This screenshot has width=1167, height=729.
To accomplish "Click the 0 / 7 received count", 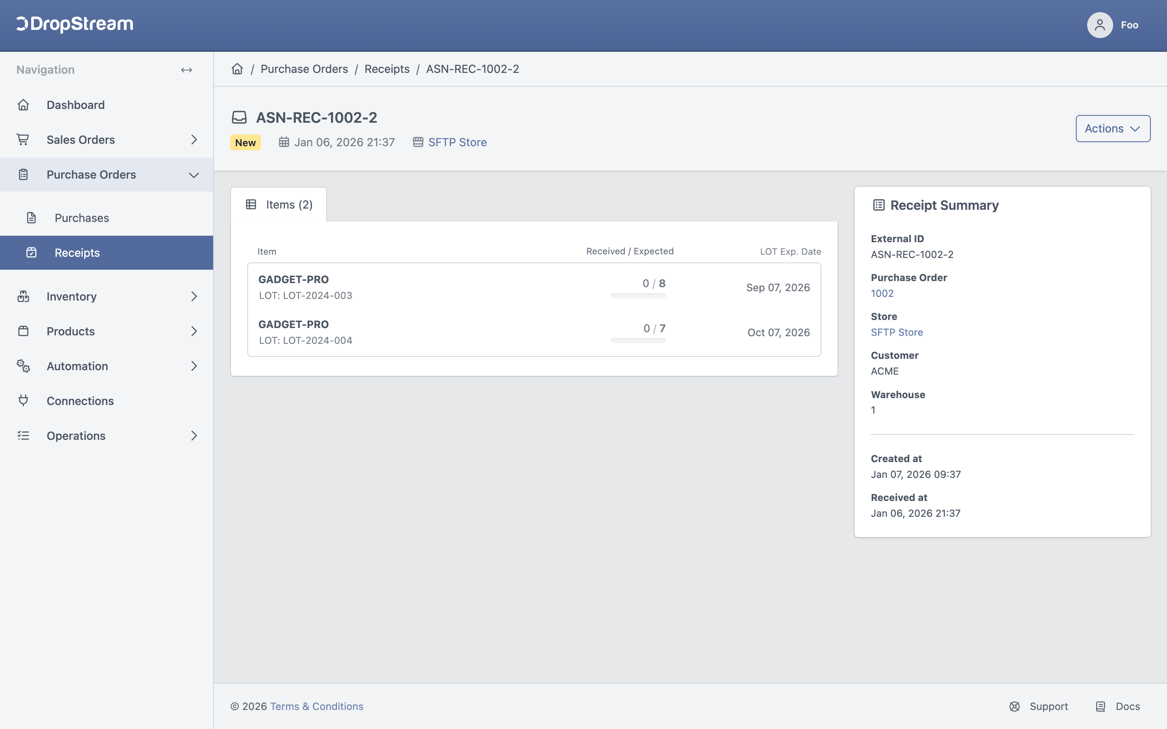I will tap(654, 328).
